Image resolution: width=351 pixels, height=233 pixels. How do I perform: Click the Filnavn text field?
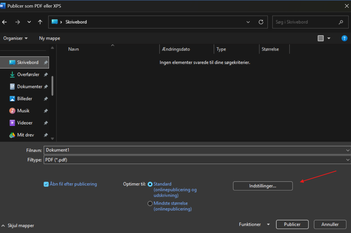194,150
